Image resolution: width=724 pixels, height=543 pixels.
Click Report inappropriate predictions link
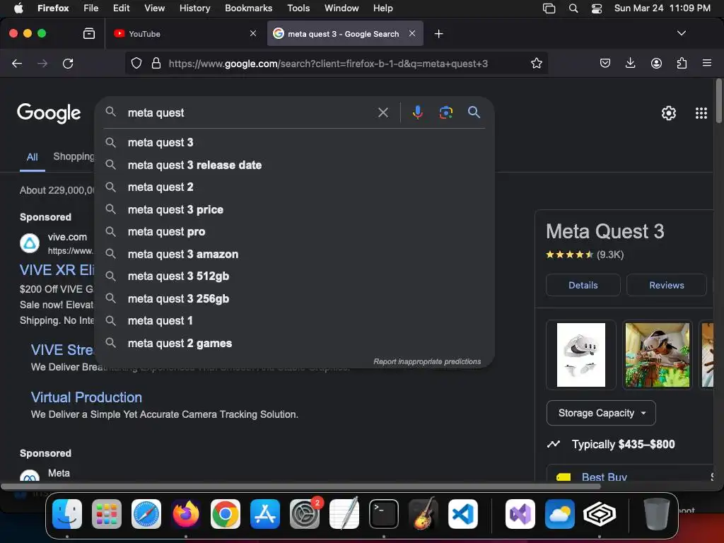(x=427, y=361)
